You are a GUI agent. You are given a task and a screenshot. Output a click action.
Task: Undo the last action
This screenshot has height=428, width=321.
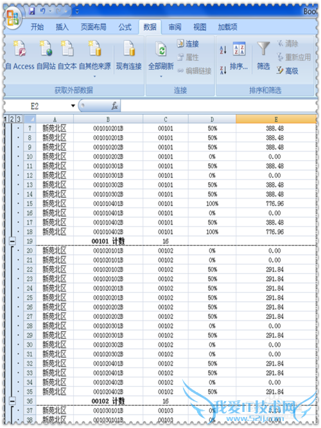click(42, 11)
